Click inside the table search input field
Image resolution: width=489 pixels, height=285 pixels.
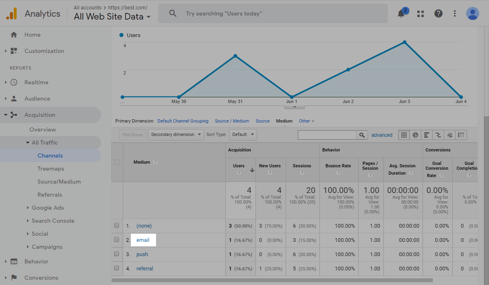tap(326, 134)
